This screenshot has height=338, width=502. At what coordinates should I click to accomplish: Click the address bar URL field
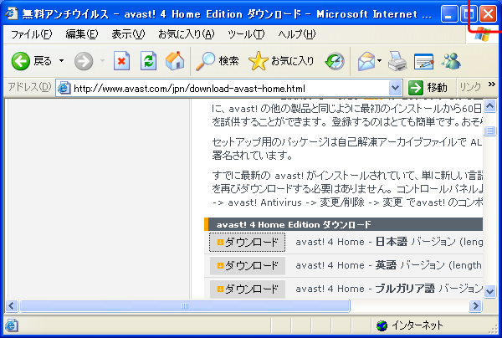point(230,88)
